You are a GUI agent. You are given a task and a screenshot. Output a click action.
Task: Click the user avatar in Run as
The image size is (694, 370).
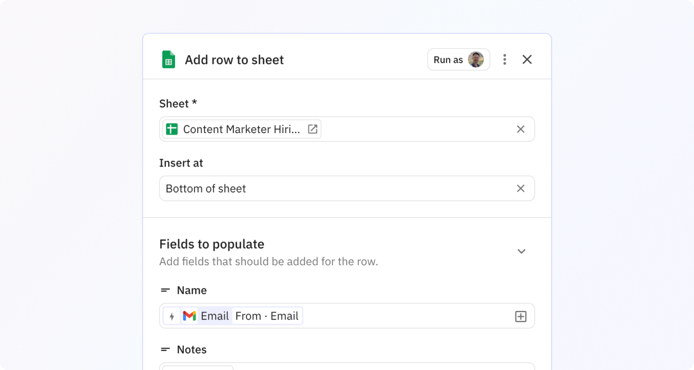click(476, 60)
